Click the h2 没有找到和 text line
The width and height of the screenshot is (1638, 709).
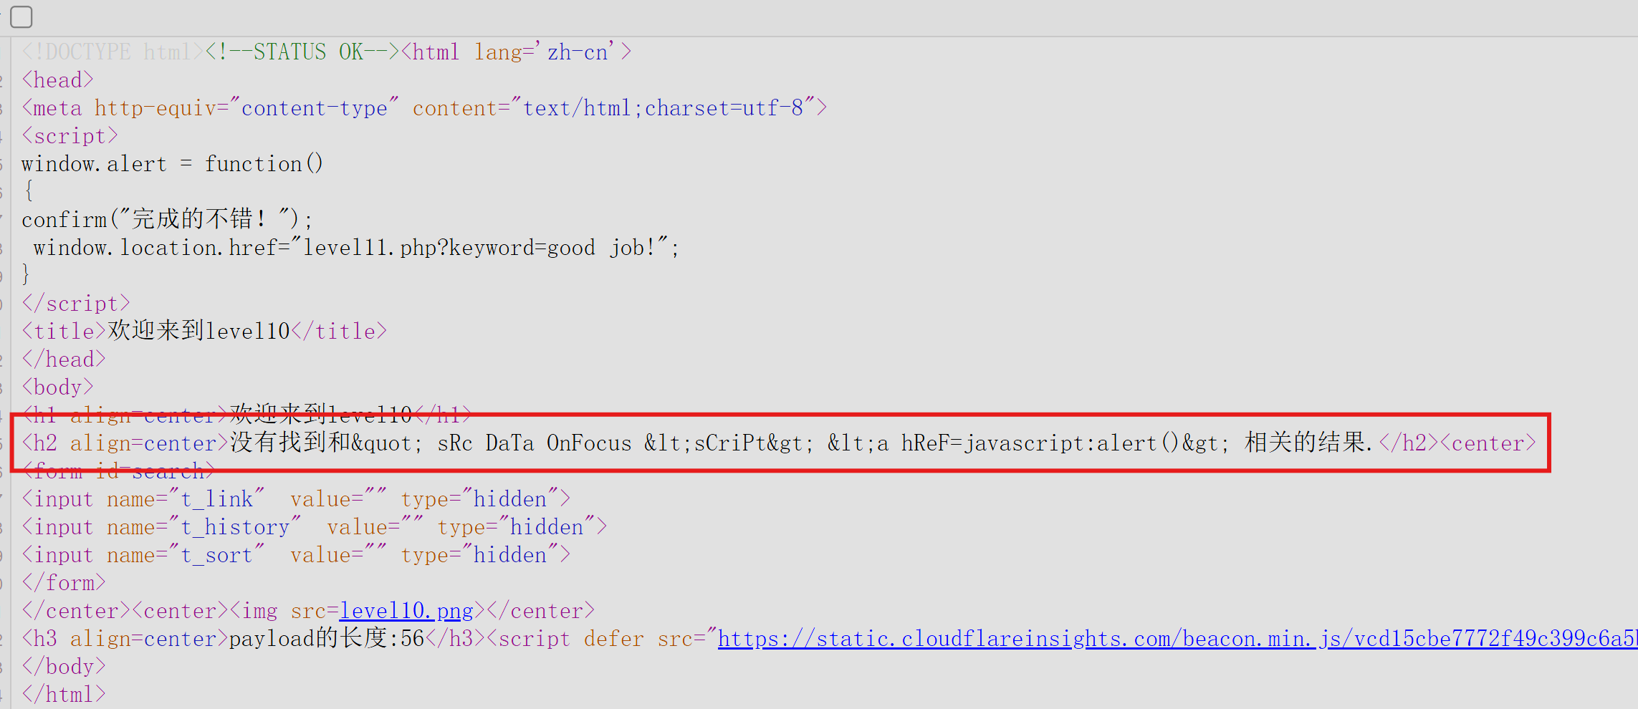tap(779, 443)
